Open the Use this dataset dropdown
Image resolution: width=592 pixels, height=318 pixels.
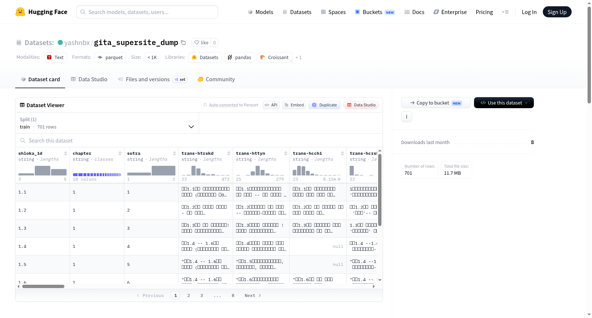point(504,103)
